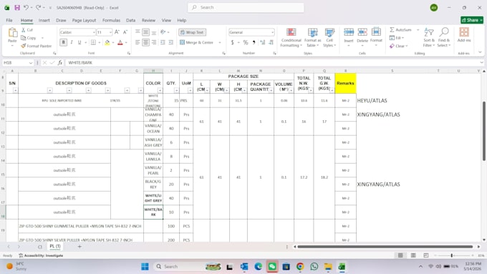Switch to the Data tab
This screenshot has height=274, width=487.
tap(131, 20)
